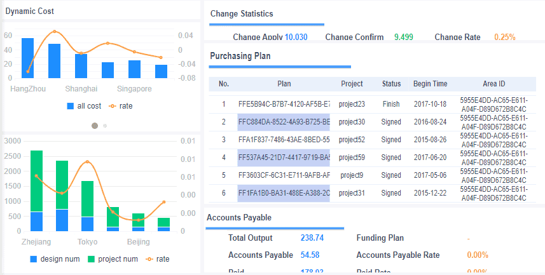Open the FFC884DA plan link in row 2
The height and width of the screenshot is (275, 545).
coord(284,122)
